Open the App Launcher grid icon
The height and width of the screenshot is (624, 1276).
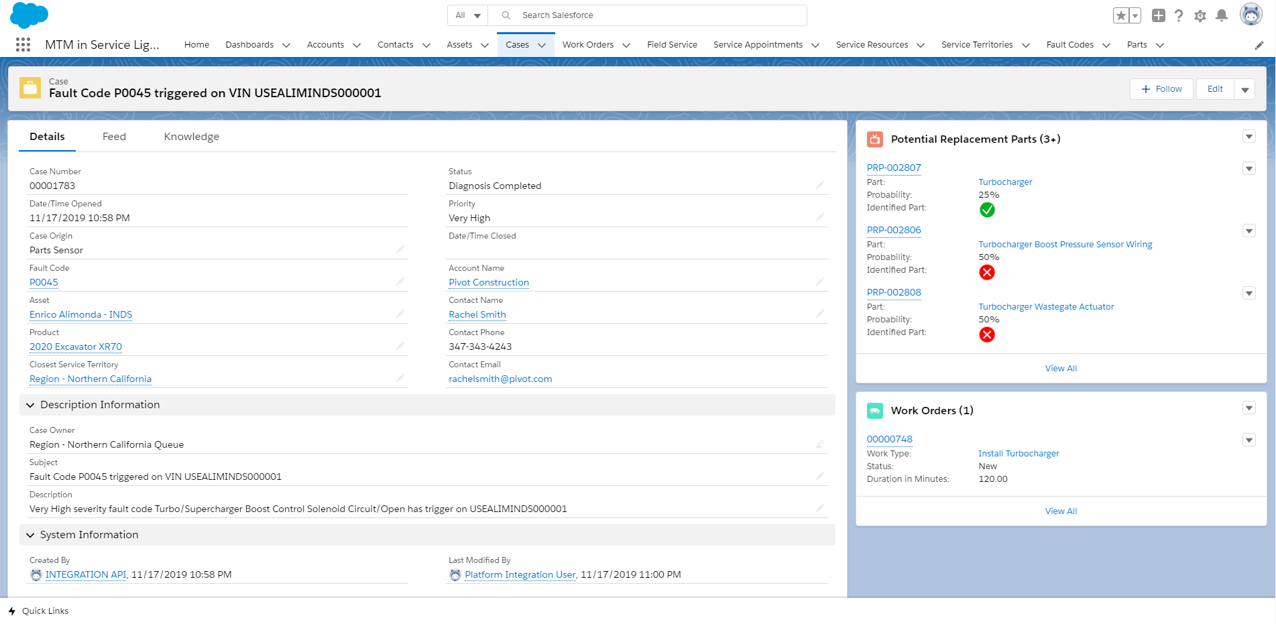(23, 45)
